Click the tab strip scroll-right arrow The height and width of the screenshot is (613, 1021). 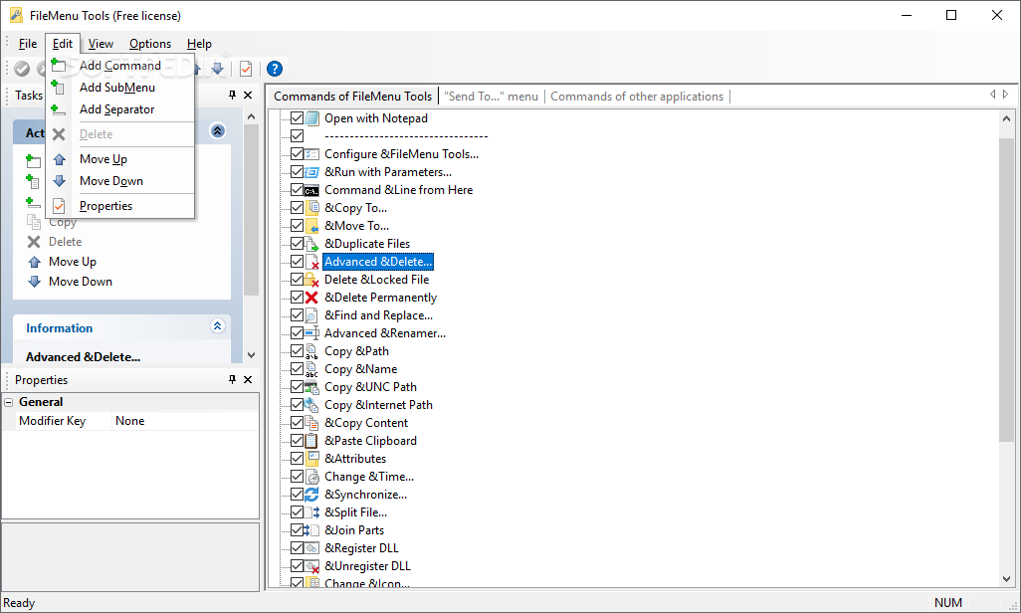tap(1005, 95)
